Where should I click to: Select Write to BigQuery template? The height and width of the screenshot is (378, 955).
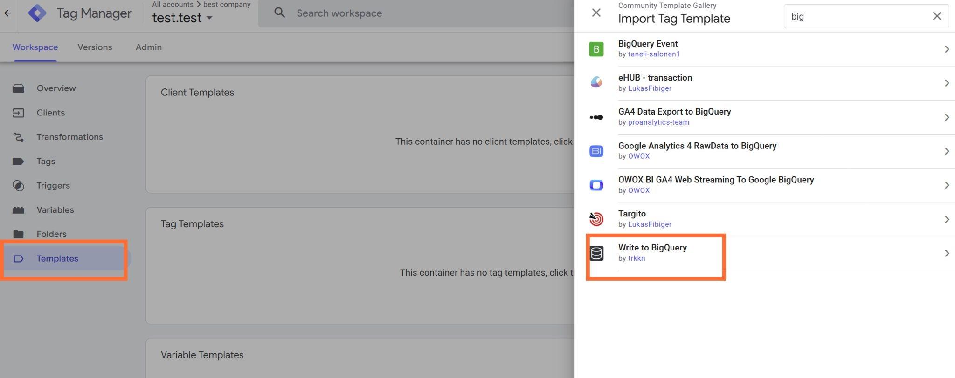coord(652,248)
